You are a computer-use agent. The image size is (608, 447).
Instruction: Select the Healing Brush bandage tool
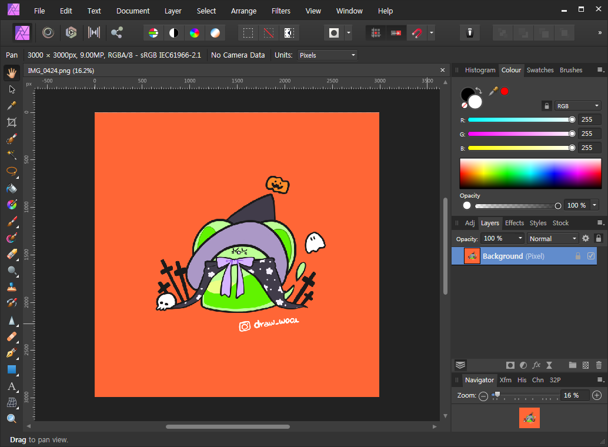click(x=12, y=336)
